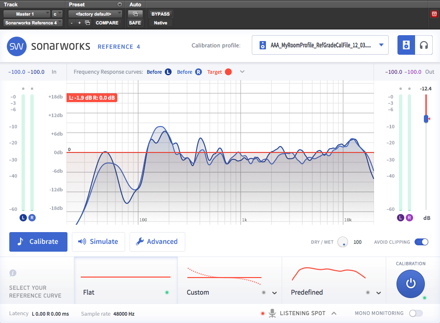Screen dimensions: 440x323
Task: Switch to the Simulate mode
Action: click(98, 242)
